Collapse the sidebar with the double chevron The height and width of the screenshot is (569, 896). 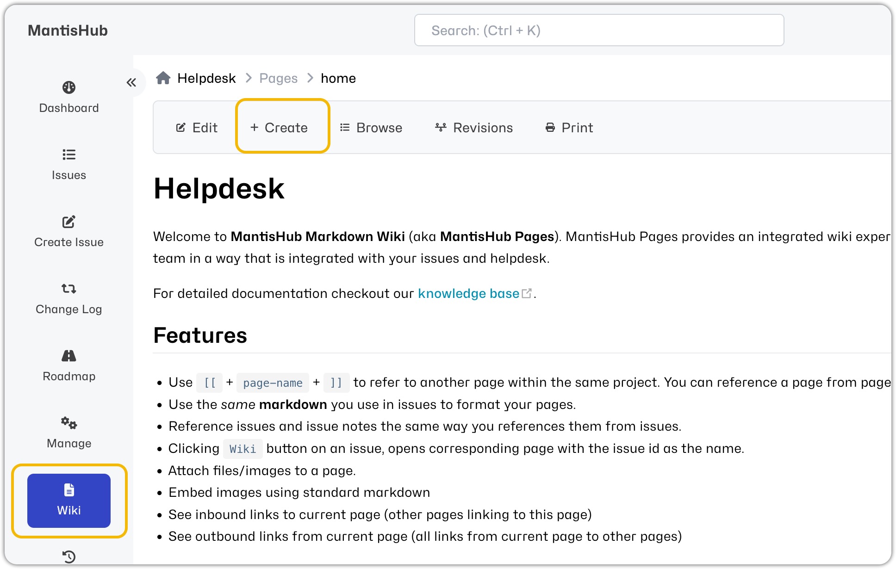131,82
